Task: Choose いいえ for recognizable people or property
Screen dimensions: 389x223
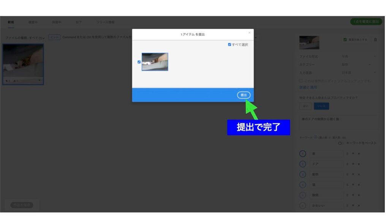Action: (321, 106)
